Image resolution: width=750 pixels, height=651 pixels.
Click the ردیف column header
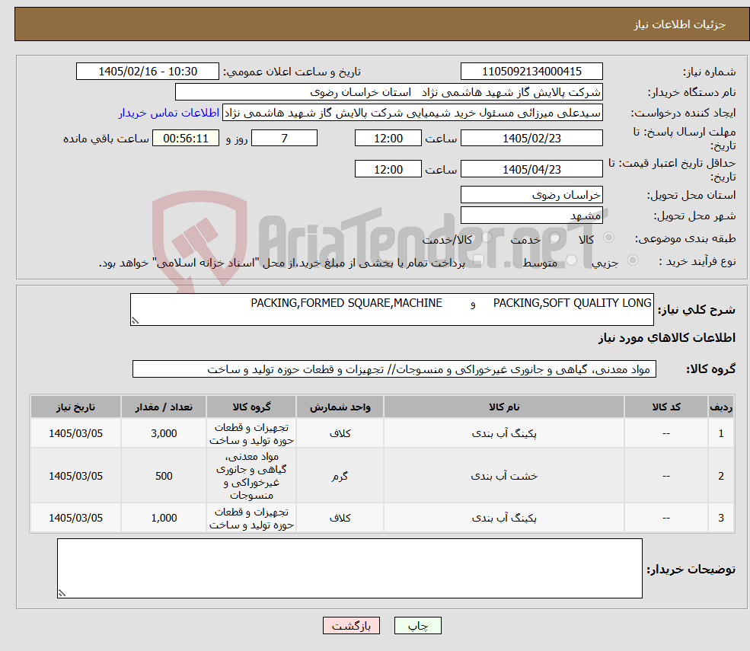(x=721, y=407)
